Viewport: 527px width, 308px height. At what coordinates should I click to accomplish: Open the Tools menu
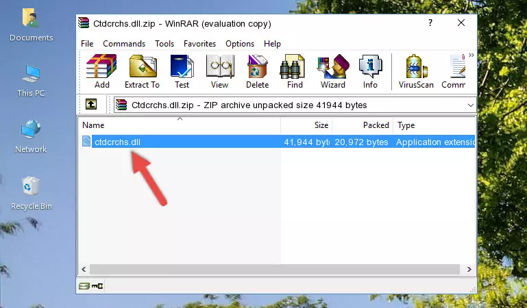tap(164, 44)
